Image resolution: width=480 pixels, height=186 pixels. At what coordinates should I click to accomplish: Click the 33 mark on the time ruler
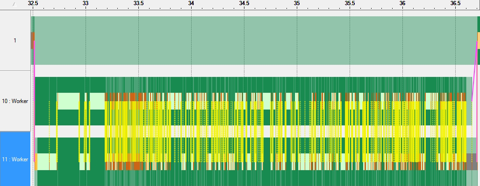tap(86, 3)
